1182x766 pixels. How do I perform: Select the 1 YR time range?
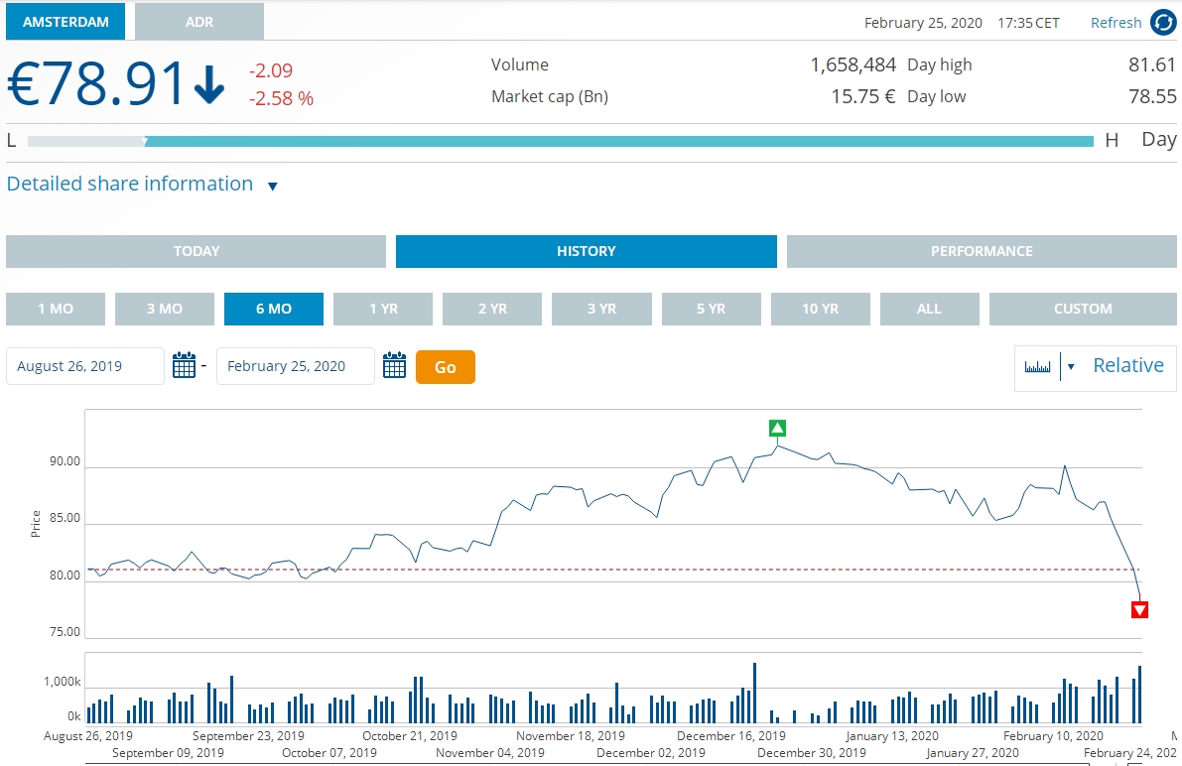383,309
